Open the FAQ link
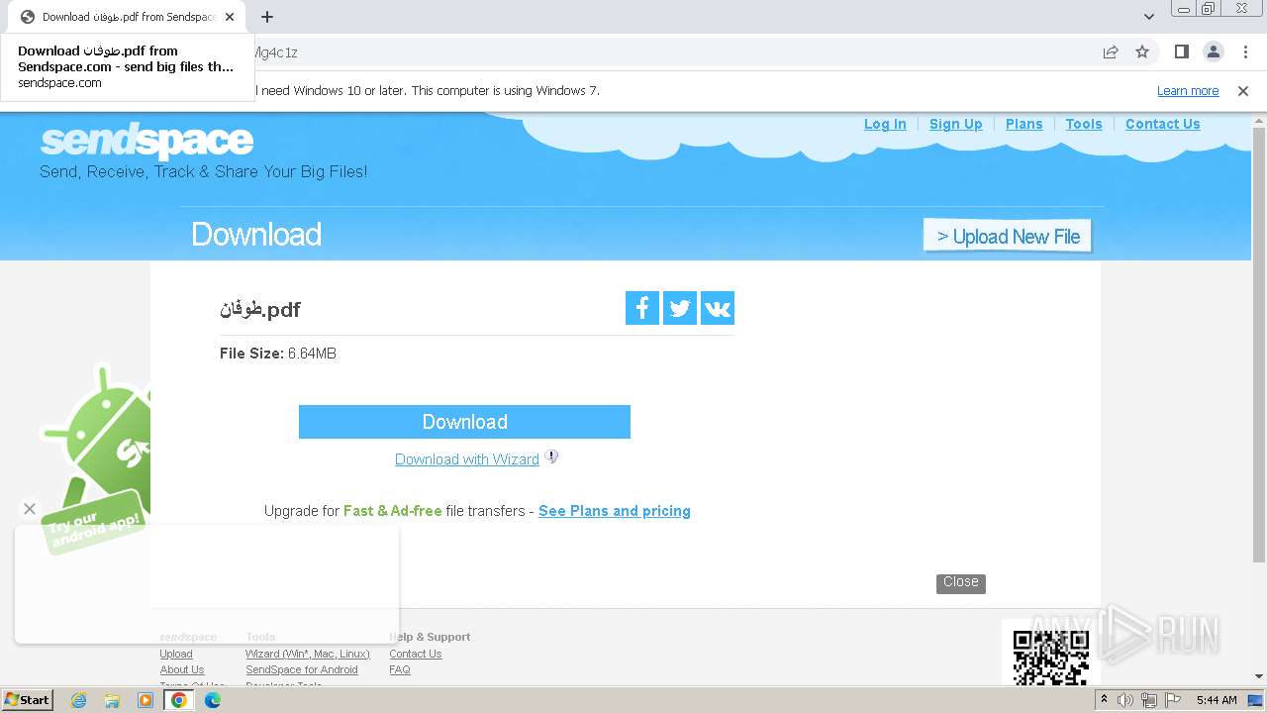Image resolution: width=1267 pixels, height=713 pixels. tap(400, 669)
